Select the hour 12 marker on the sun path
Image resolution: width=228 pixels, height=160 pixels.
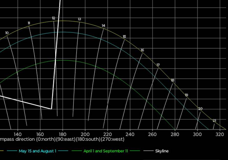click(x=54, y=18)
